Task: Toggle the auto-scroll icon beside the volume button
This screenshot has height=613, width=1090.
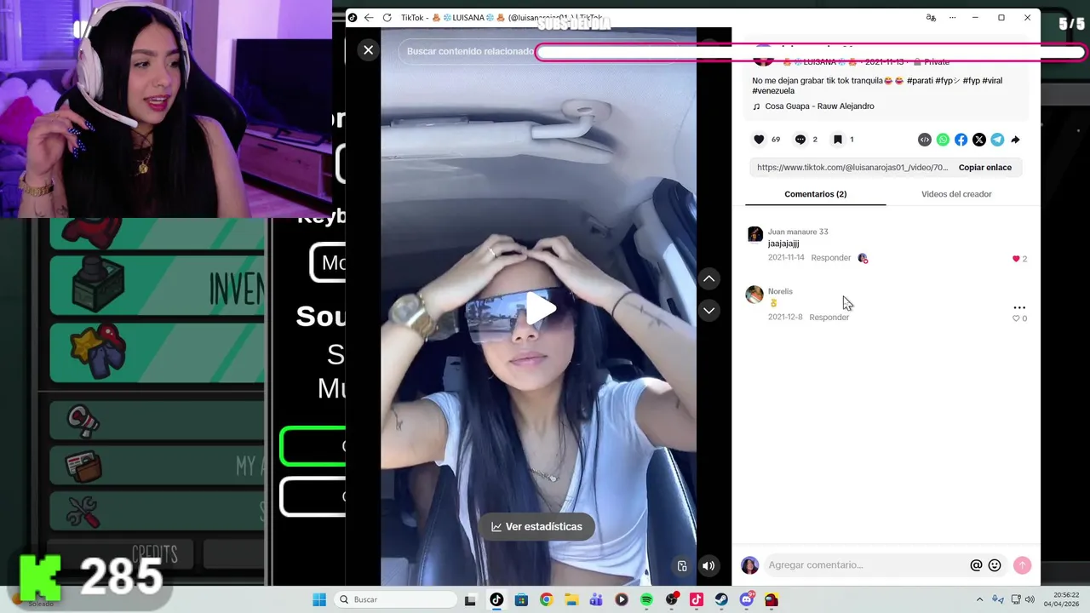Action: point(682,565)
